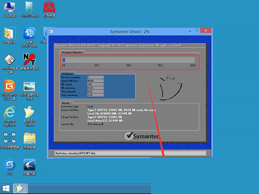Click the Symantec logo in Ghost window
This screenshot has height=194, width=259.
[142, 136]
